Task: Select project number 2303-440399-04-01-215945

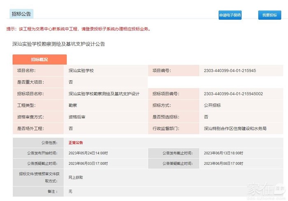Action: click(230, 71)
